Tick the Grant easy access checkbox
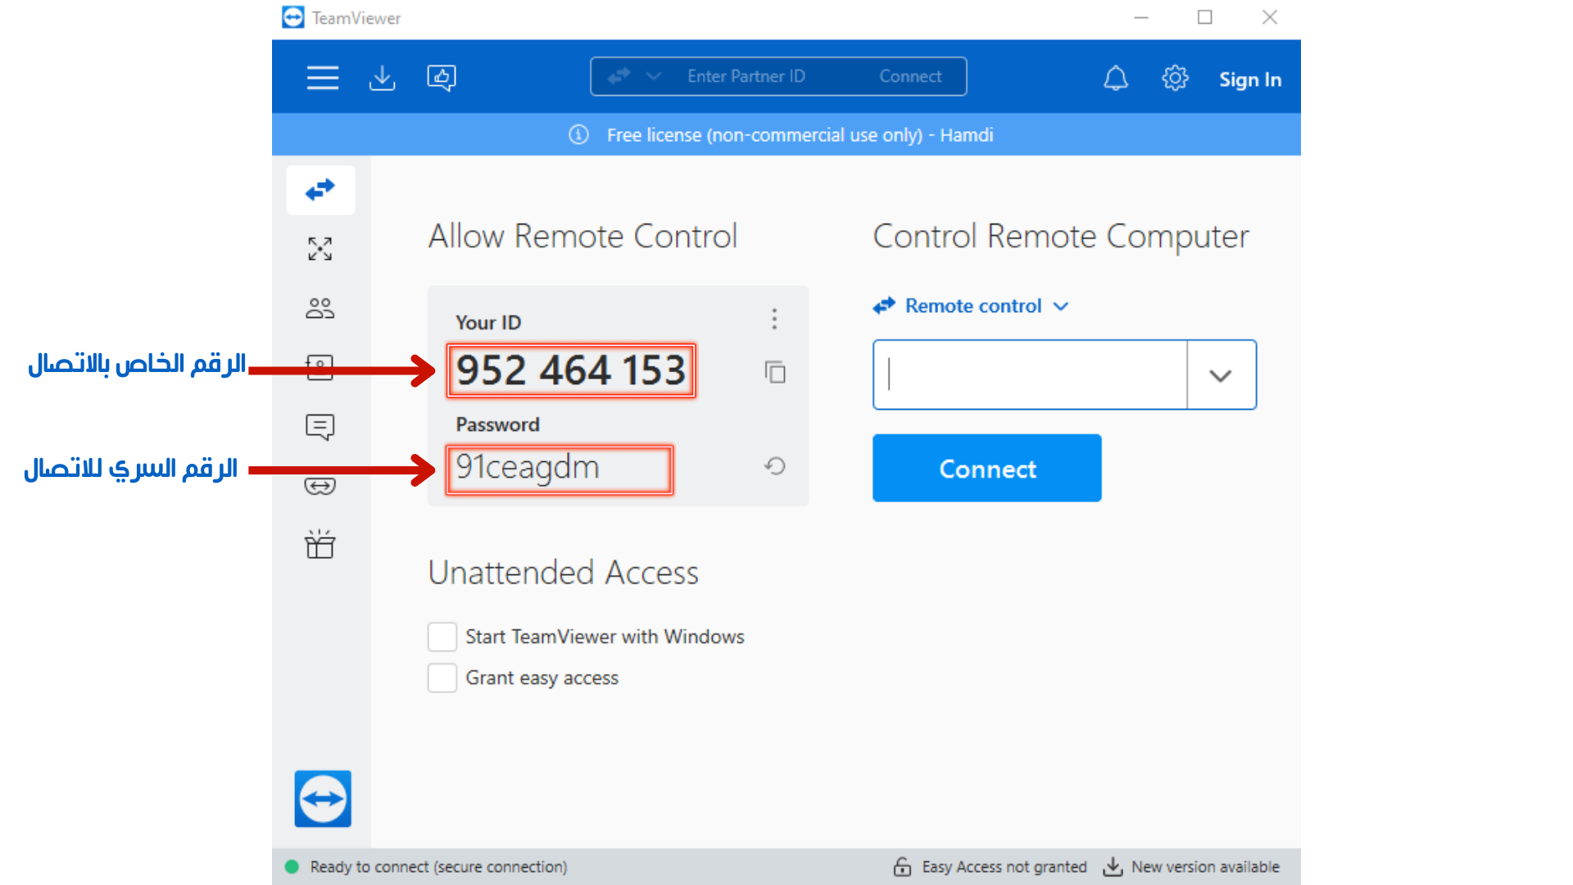Image resolution: width=1573 pixels, height=885 pixels. (442, 678)
